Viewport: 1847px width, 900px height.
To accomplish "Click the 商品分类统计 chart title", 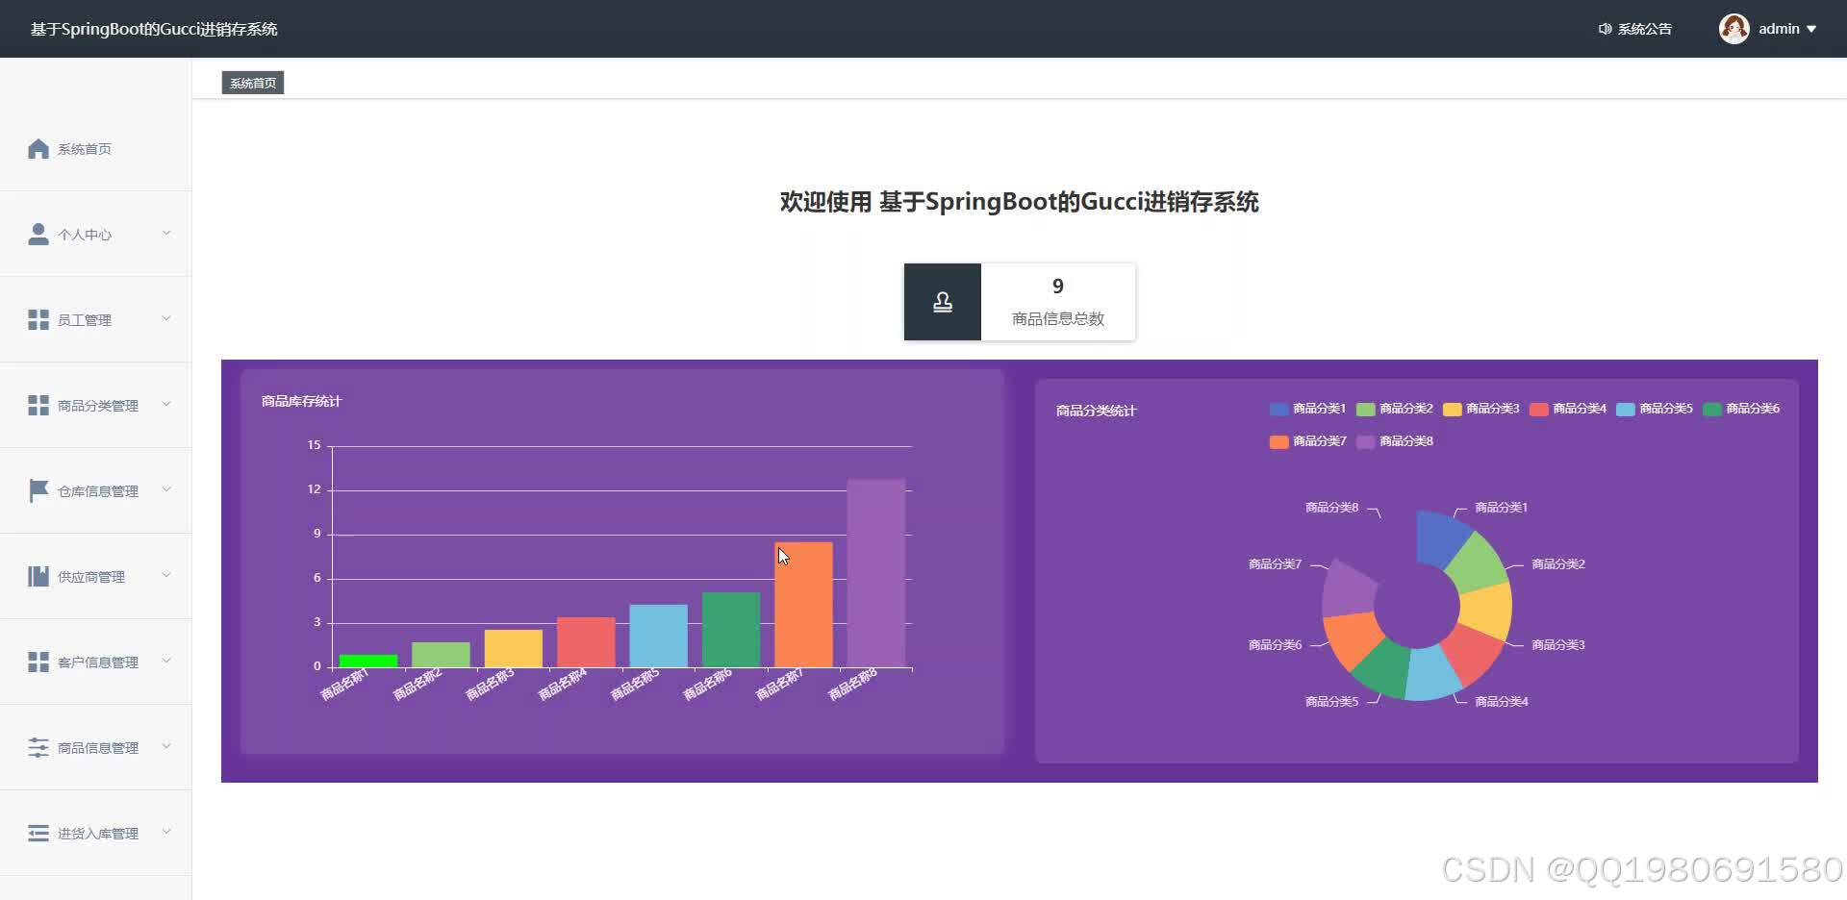I will [1096, 411].
